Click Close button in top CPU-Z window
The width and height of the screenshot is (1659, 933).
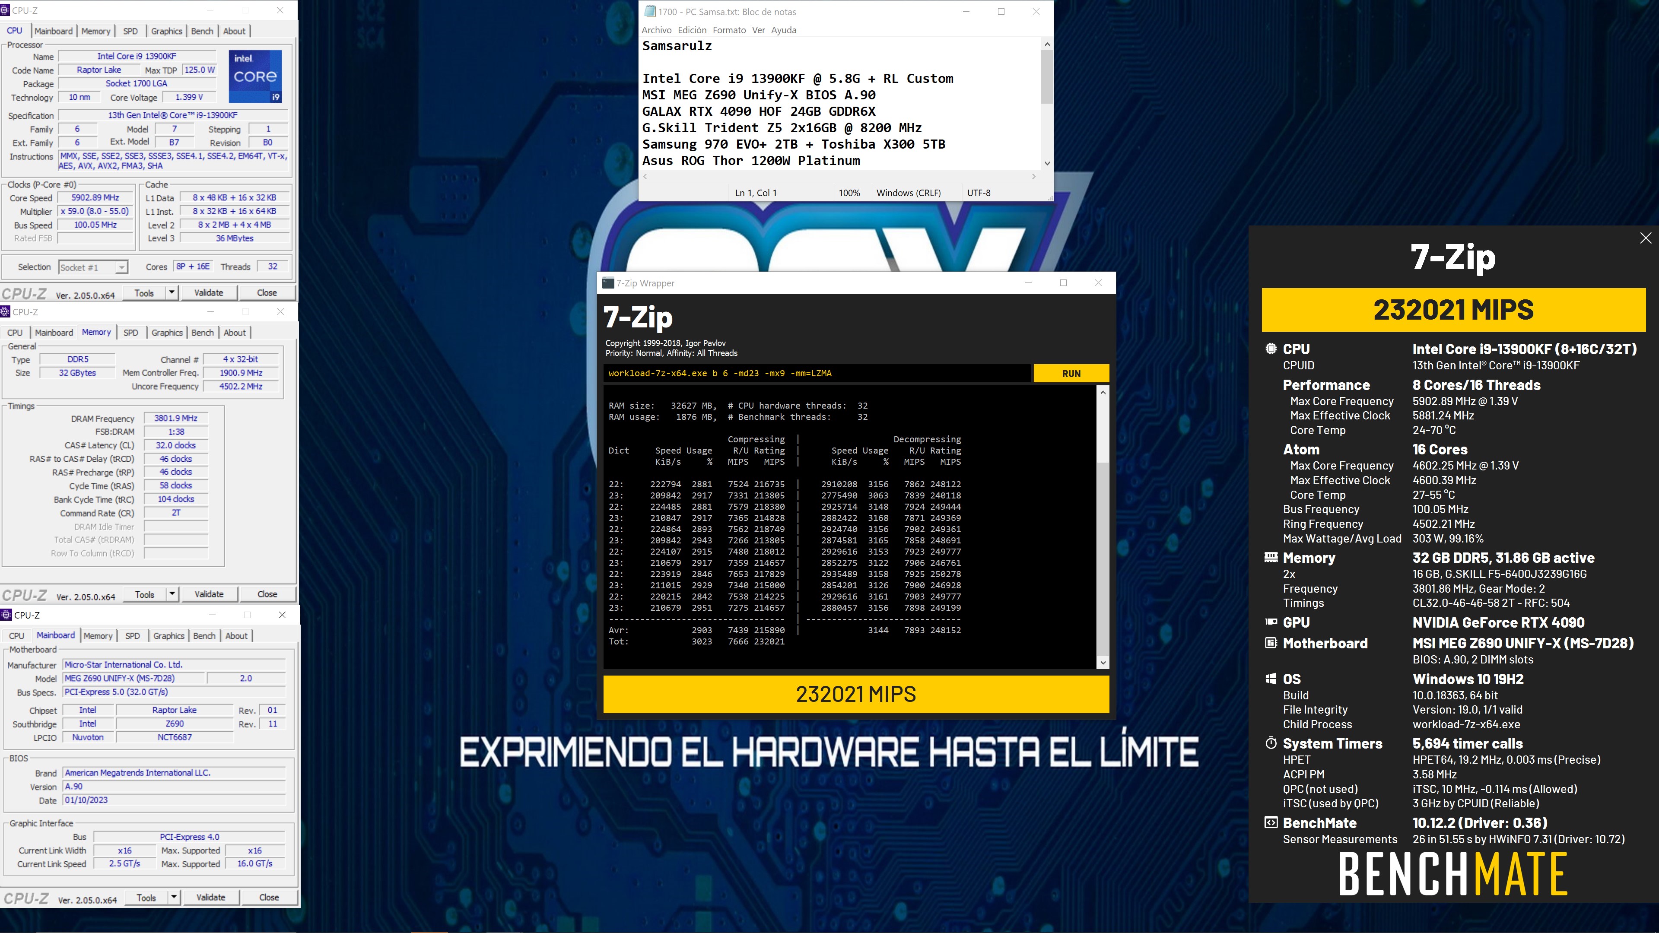click(x=267, y=292)
